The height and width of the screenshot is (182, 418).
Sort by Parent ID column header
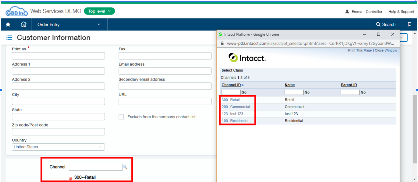(349, 85)
